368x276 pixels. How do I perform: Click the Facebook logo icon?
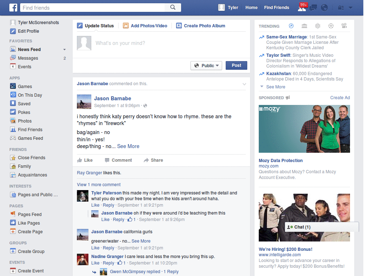click(13, 8)
